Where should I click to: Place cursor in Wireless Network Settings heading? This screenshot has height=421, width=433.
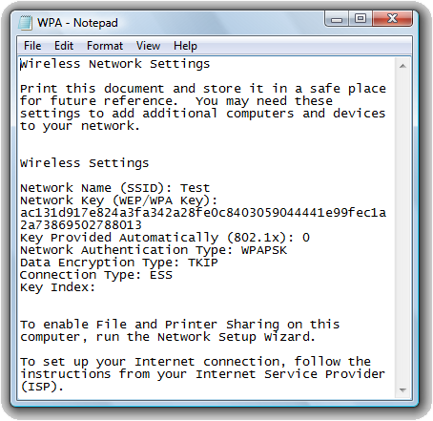115,64
